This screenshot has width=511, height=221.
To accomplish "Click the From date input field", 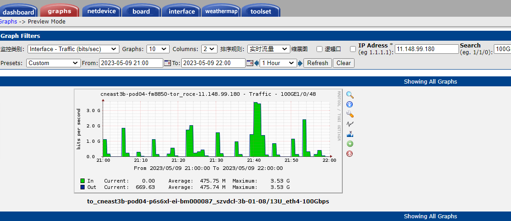I will (131, 63).
